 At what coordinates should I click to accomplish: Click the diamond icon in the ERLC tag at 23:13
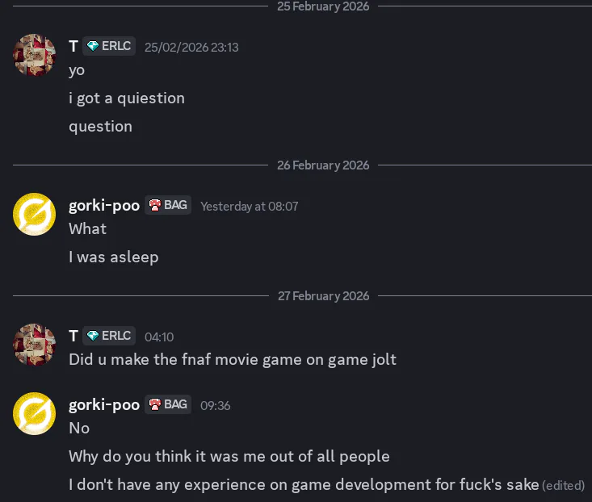[x=93, y=46]
